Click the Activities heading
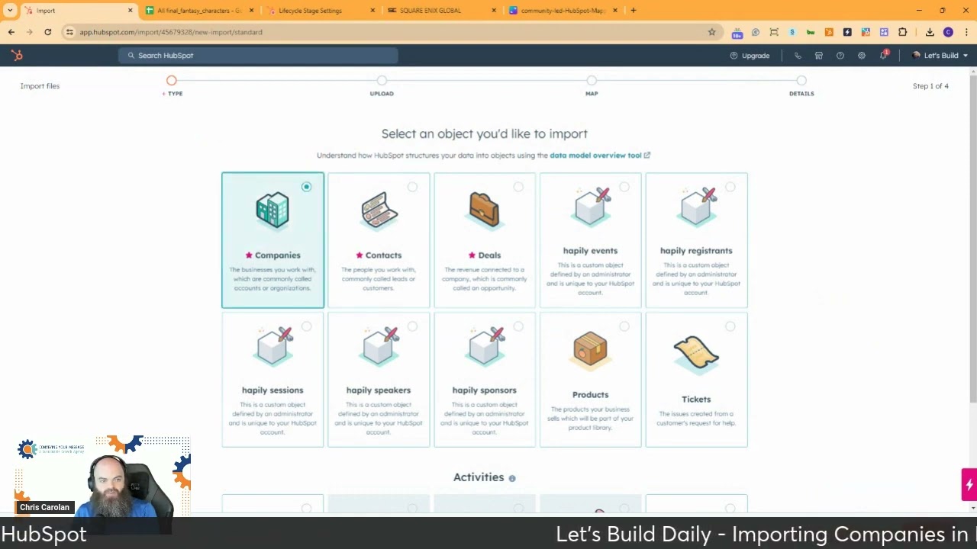 (x=479, y=477)
